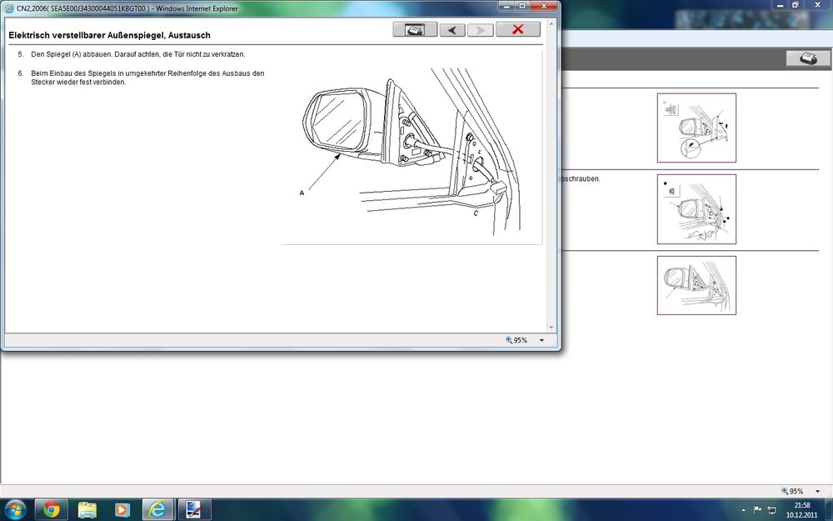Open the rightmost pinned taskbar application
The height and width of the screenshot is (521, 833).
click(x=194, y=508)
